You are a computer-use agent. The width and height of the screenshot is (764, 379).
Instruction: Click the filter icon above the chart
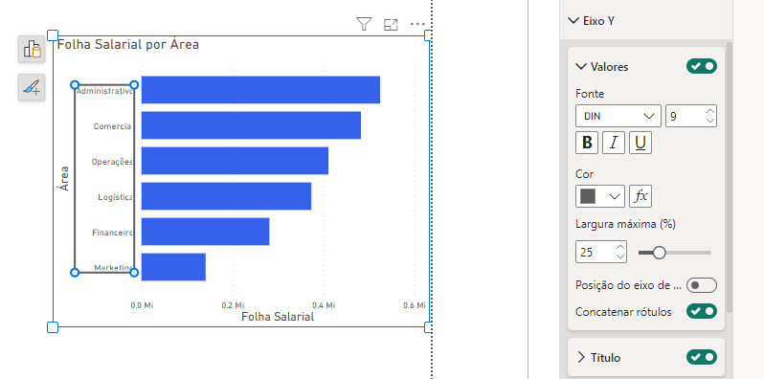point(364,24)
